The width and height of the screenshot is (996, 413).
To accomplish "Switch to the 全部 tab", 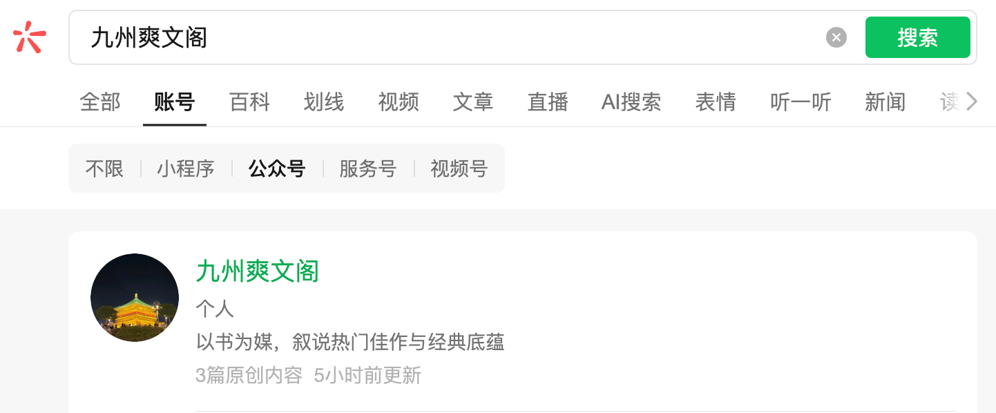I will tap(100, 102).
